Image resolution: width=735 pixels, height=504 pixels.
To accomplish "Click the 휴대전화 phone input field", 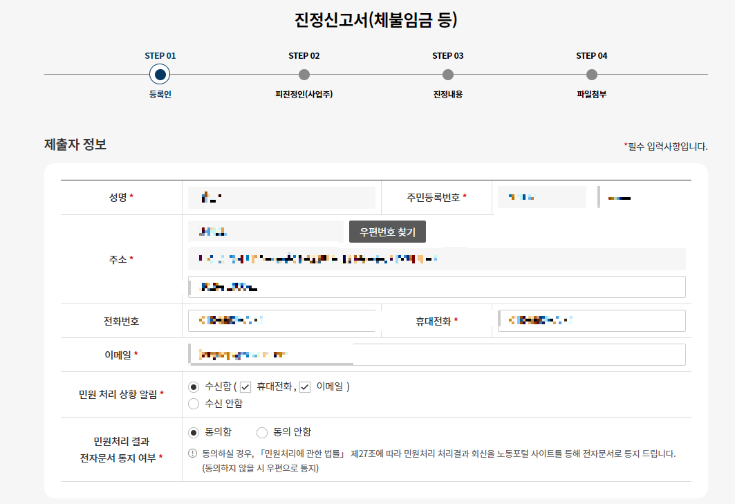I will tap(591, 320).
